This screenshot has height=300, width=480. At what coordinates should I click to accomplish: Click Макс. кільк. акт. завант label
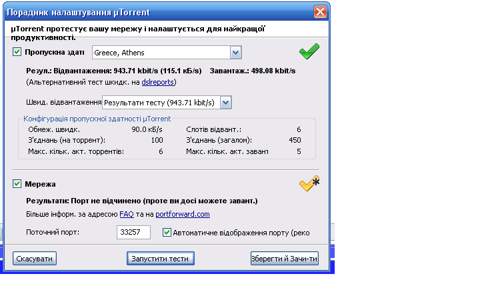click(x=227, y=151)
